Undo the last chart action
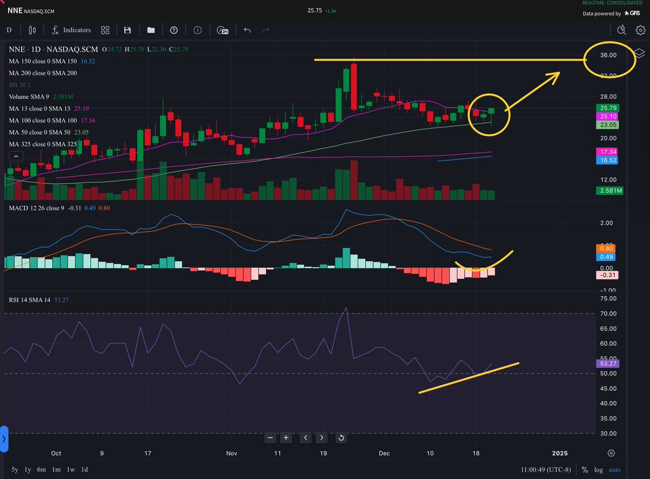Screen dimensions: 650x479 (x=247, y=30)
